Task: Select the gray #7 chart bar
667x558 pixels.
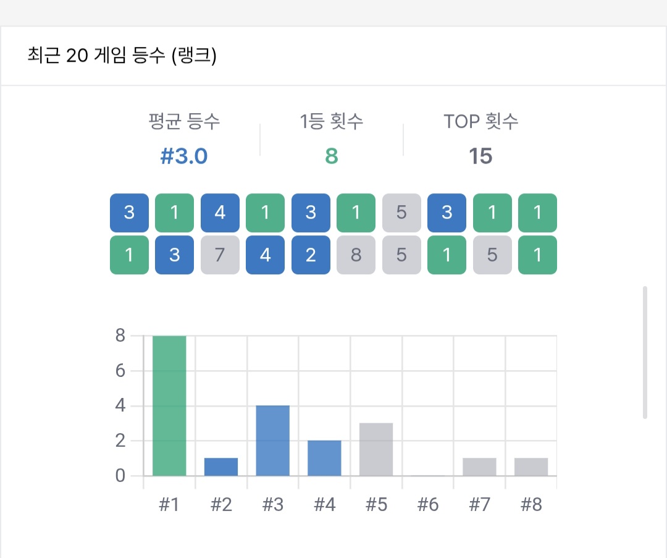Action: tap(479, 467)
